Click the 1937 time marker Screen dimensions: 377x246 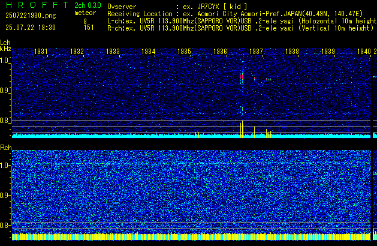pos(256,52)
